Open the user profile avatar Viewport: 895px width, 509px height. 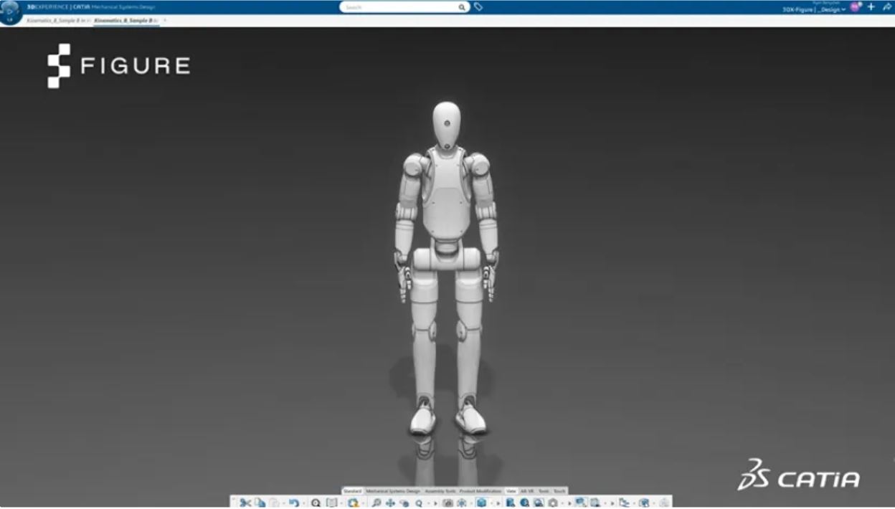[x=855, y=7]
